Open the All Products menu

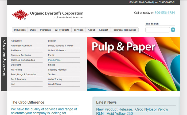(x=62, y=30)
